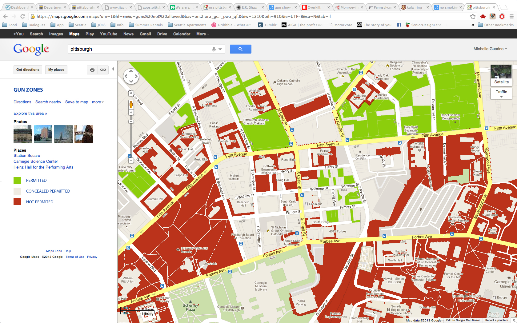Click the green PERMITTED color swatch
This screenshot has width=517, height=323.
coord(17,181)
